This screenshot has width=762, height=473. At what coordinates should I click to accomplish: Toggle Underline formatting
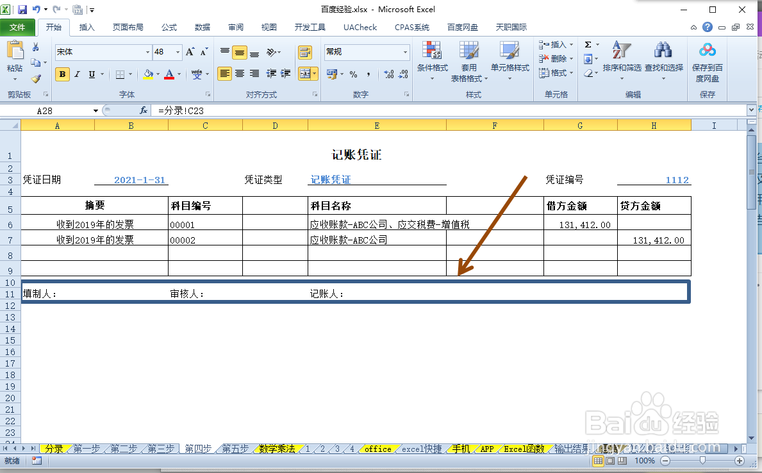pyautogui.click(x=92, y=74)
